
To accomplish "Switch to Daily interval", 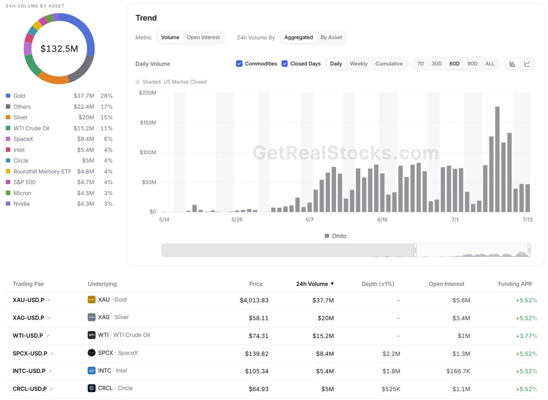I will (x=336, y=64).
